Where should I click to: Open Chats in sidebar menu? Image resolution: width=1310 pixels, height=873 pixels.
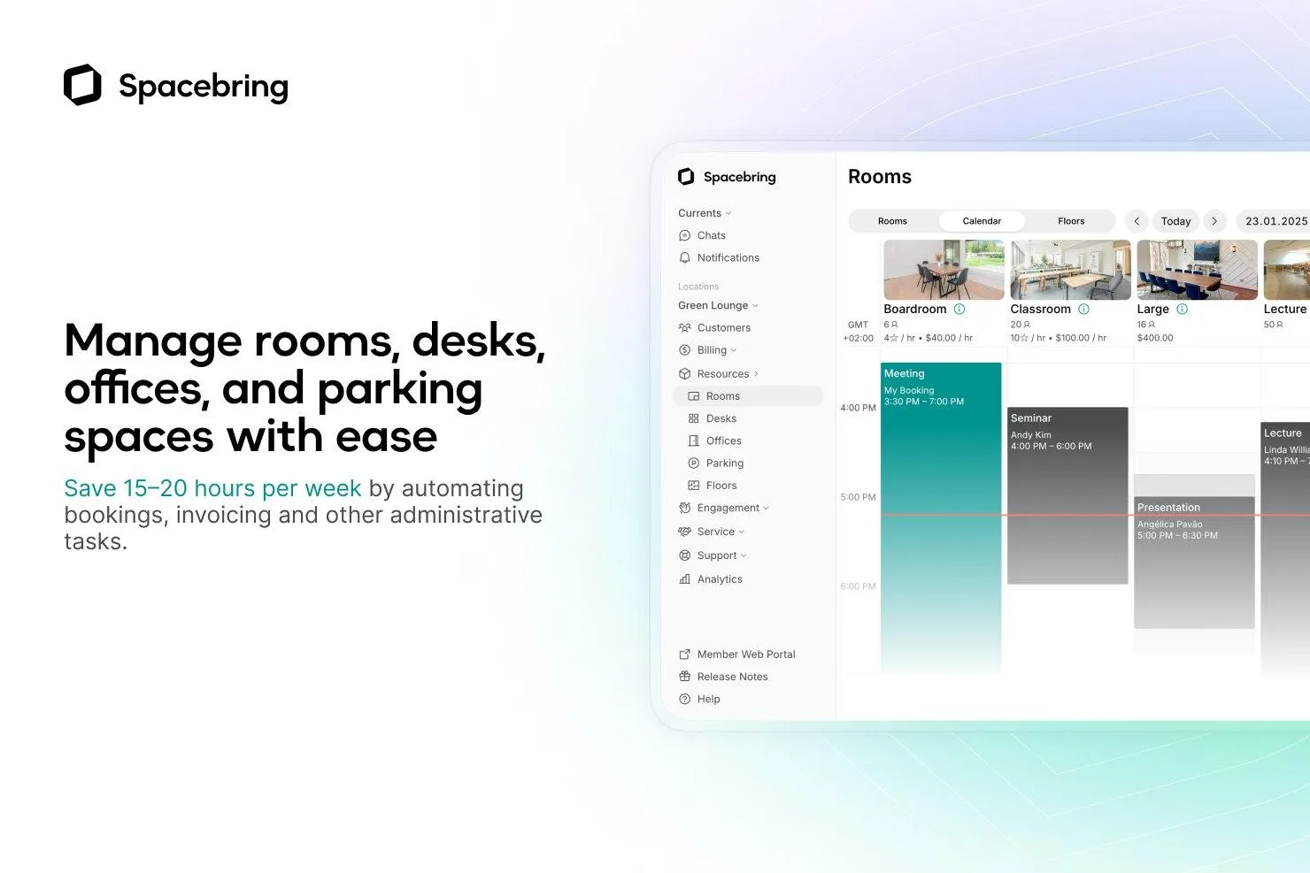(x=711, y=235)
